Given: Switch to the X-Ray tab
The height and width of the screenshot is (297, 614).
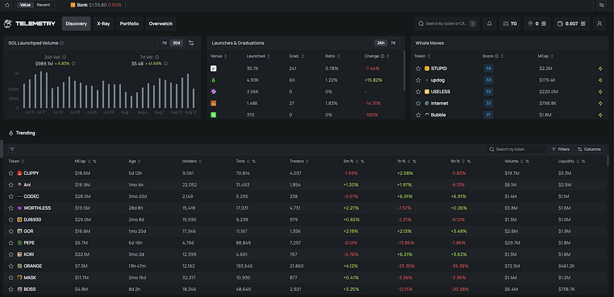Looking at the screenshot, I should pyautogui.click(x=103, y=24).
